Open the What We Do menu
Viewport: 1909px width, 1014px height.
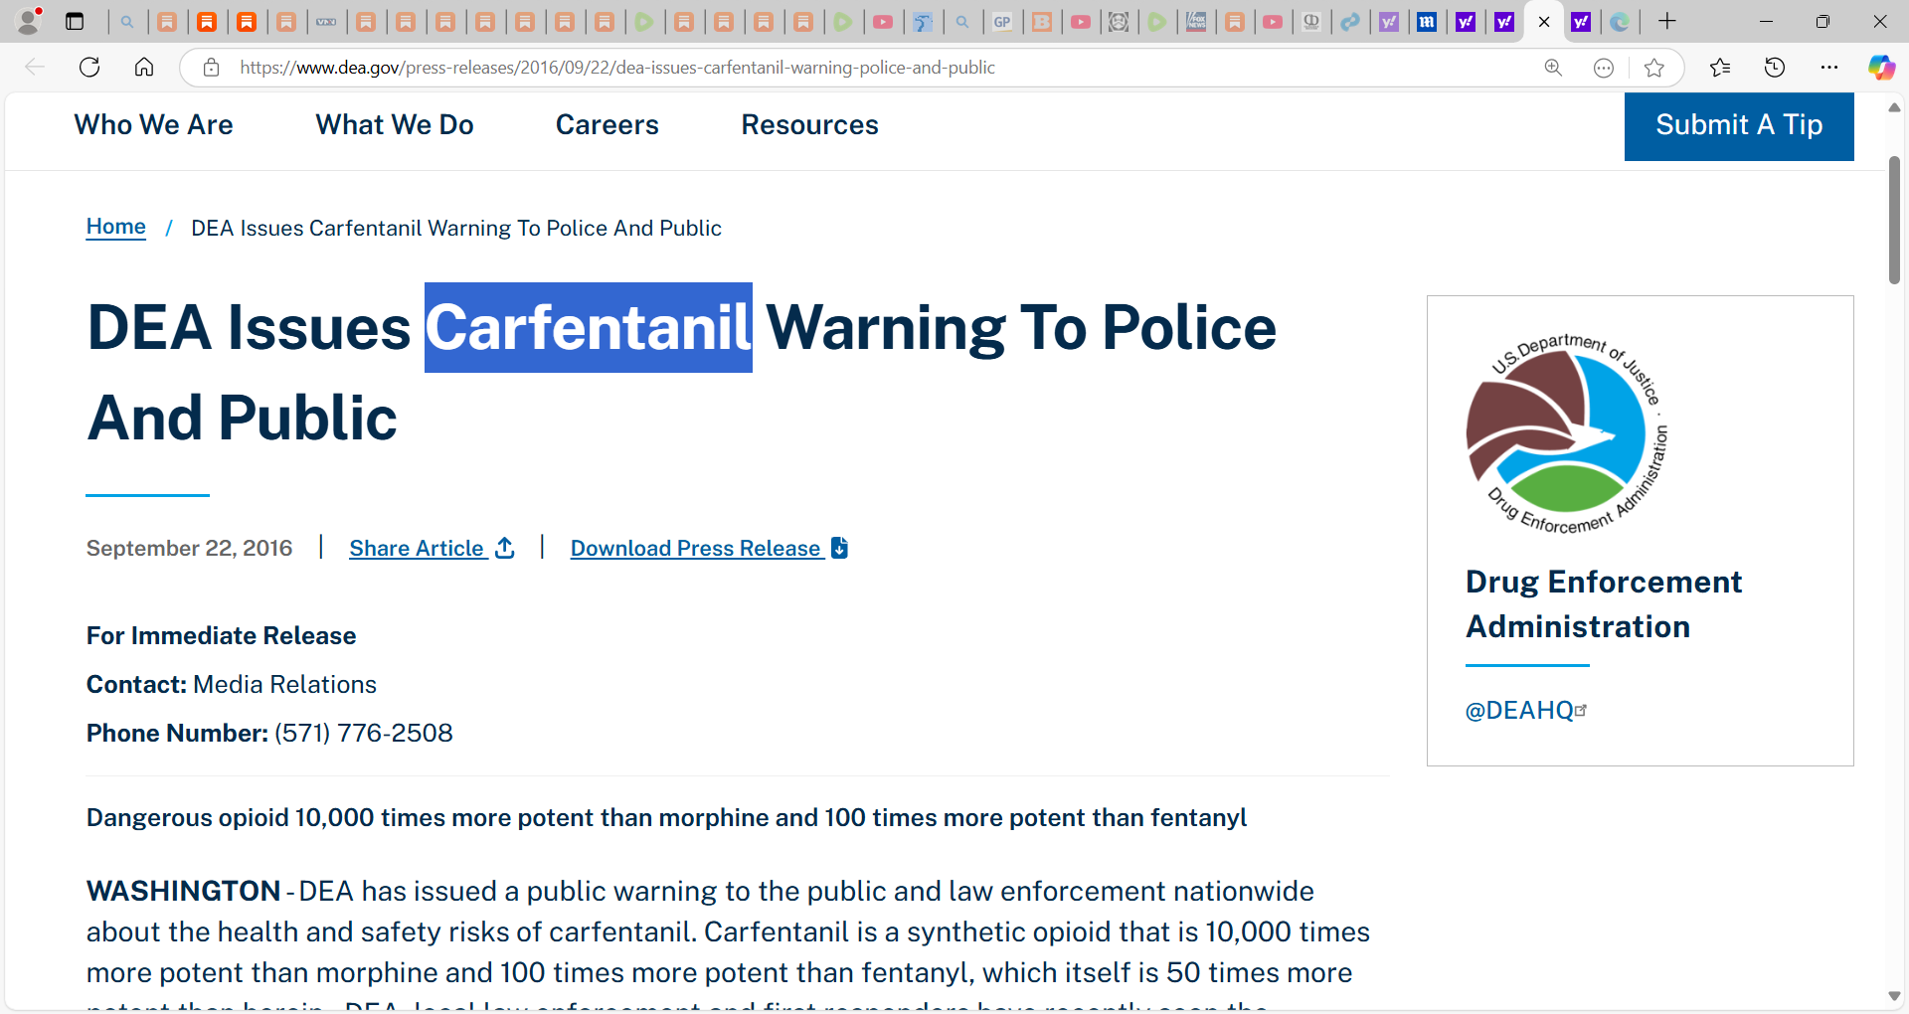395,124
